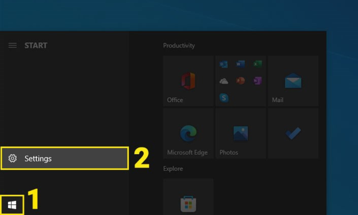Viewport: 358px width, 215px height.
Task: Open the Office tile
Action: [x=188, y=81]
